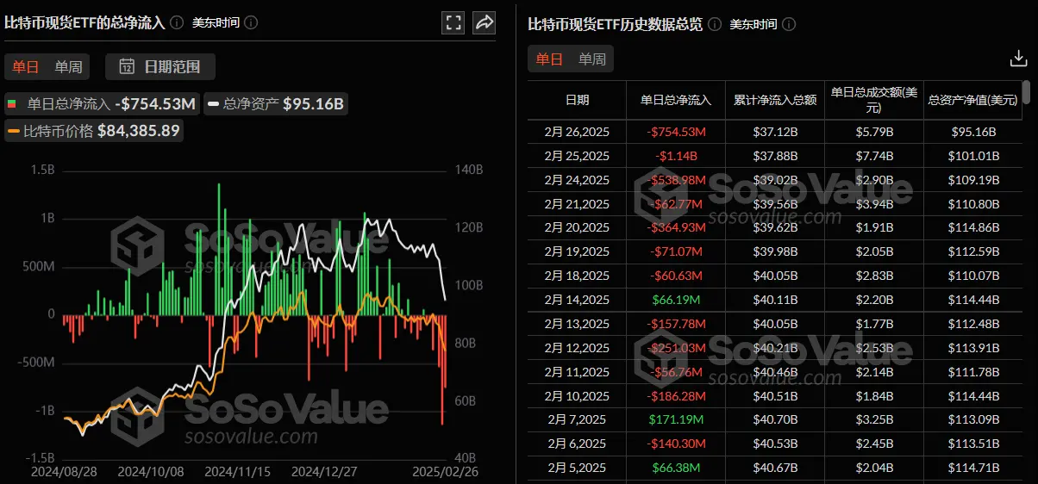
Task: Open fullscreen view of the net inflow chart
Action: [453, 22]
